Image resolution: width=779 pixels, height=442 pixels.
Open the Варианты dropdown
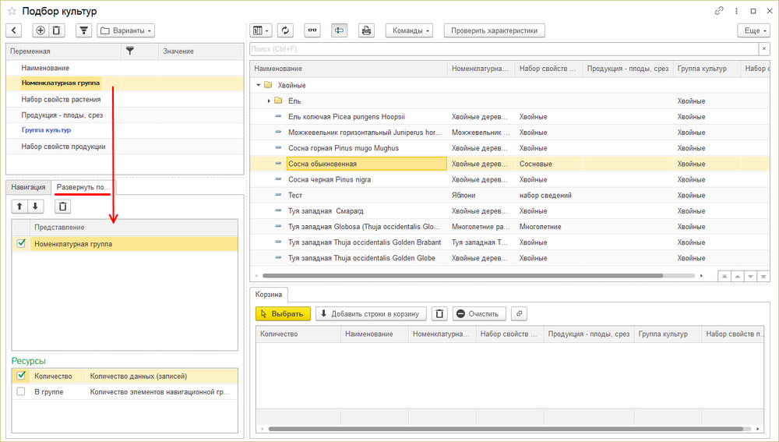coord(126,30)
